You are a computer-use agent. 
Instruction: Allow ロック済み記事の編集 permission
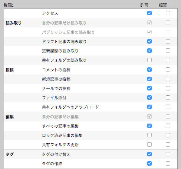point(149,135)
